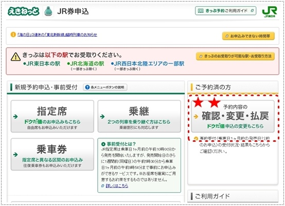Select the 乗継 transfer button
The image size is (285, 206).
coord(139,116)
